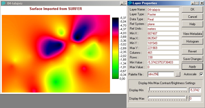Click the Display Min slider

pyautogui.click(x=168, y=90)
